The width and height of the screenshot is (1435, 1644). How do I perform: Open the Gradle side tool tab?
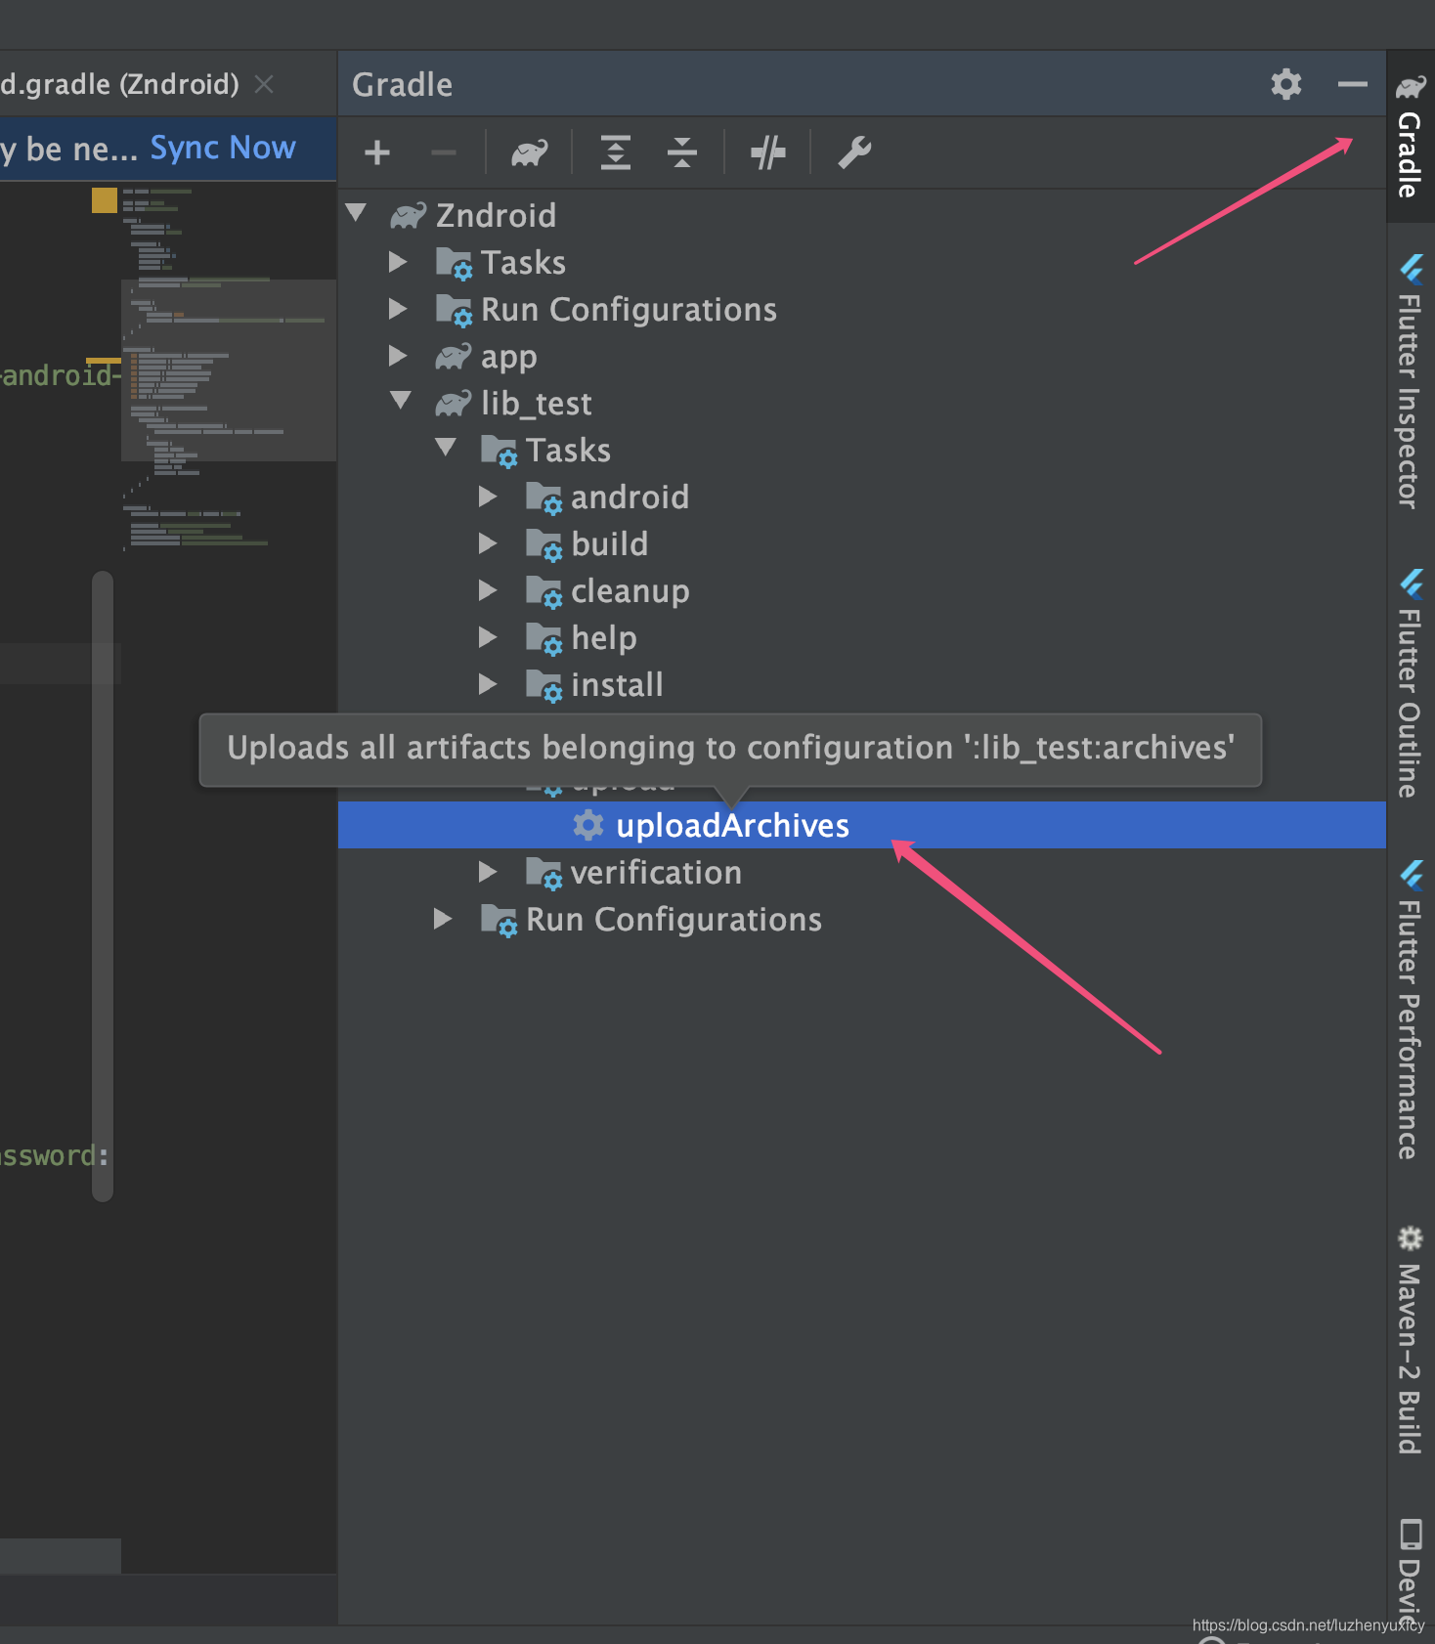pos(1410,137)
